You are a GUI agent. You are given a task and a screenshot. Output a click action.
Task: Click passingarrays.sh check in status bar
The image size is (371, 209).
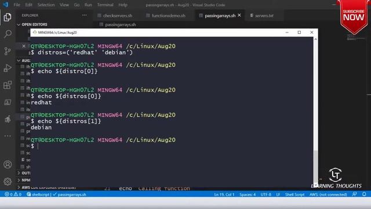(70, 194)
